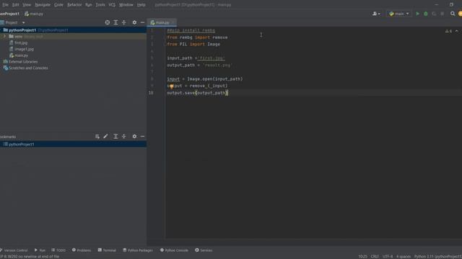Open the Services tool window
This screenshot has height=259, width=462.
(x=204, y=250)
